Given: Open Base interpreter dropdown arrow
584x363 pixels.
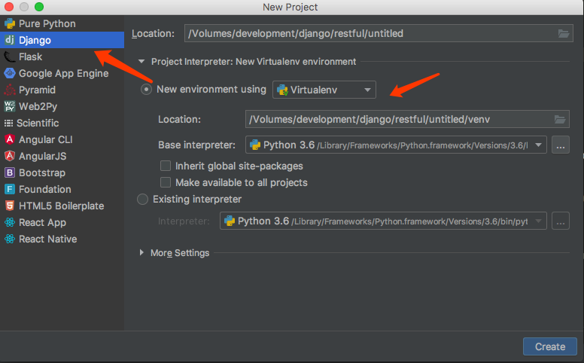Looking at the screenshot, I should click(x=539, y=145).
